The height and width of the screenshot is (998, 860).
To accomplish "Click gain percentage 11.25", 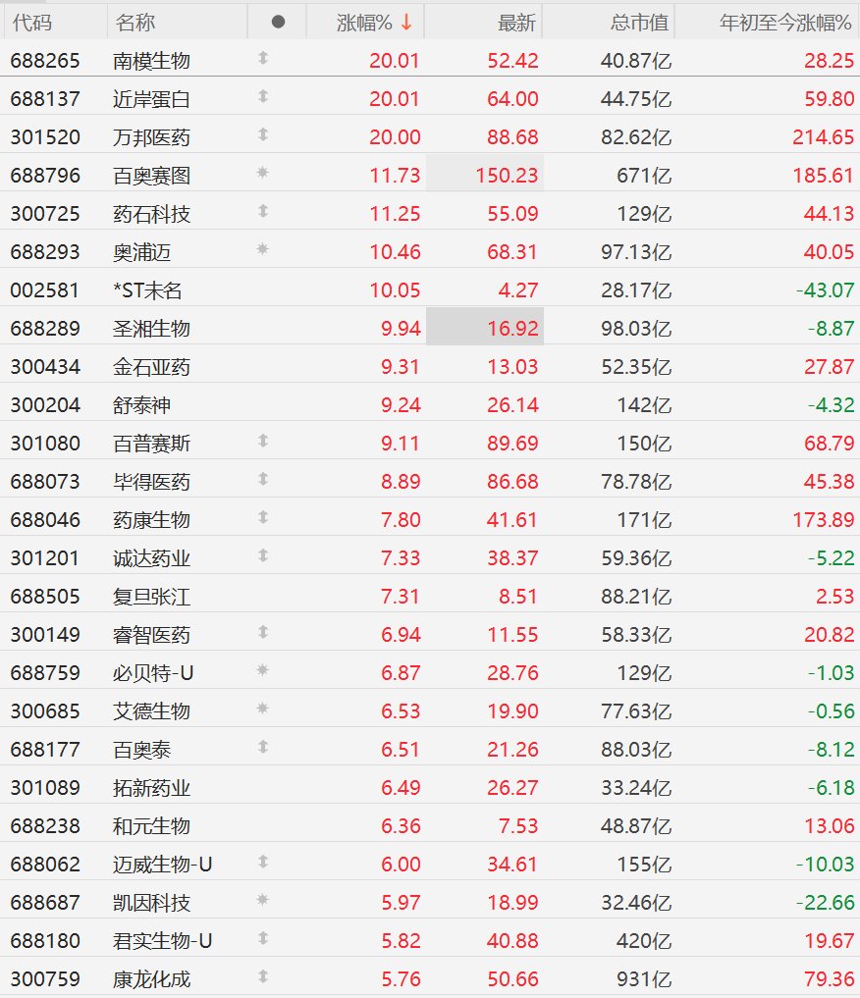I will [x=395, y=214].
